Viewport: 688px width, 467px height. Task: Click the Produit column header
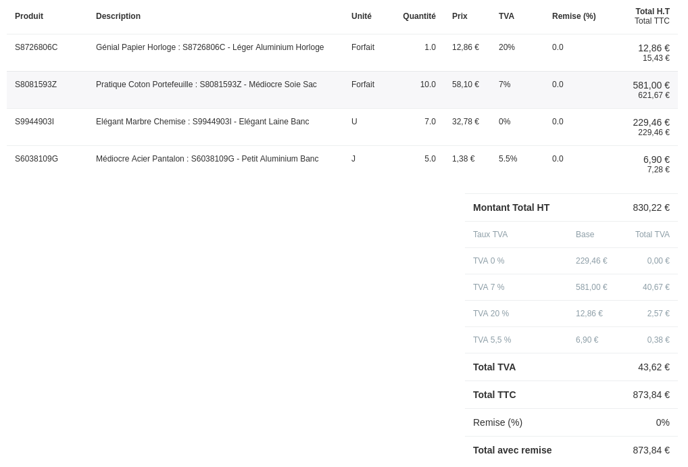[29, 16]
